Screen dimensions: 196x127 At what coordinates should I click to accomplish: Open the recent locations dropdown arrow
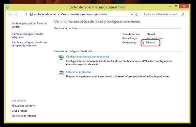coord(21,14)
